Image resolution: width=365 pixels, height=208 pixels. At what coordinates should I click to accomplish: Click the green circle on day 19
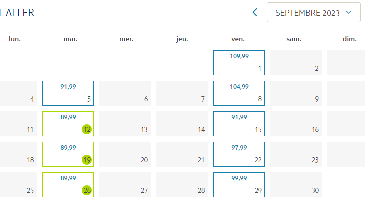click(x=87, y=160)
